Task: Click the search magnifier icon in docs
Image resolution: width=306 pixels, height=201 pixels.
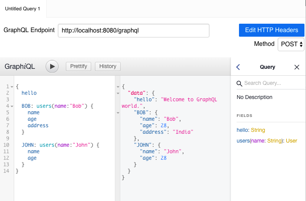Action: pos(239,84)
